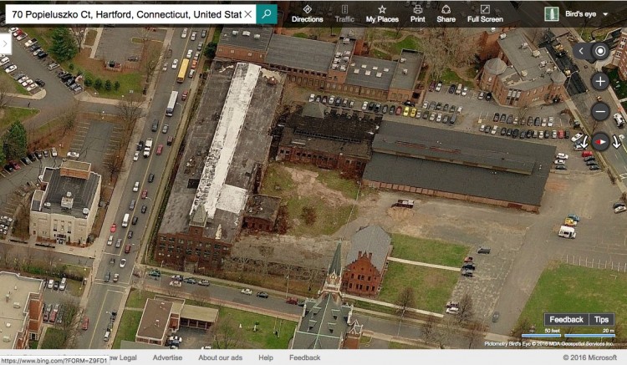
Task: Click the locate me target button
Action: pyautogui.click(x=600, y=51)
